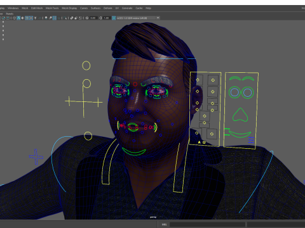
Task: Click the exposure value field
Action: tap(93, 18)
